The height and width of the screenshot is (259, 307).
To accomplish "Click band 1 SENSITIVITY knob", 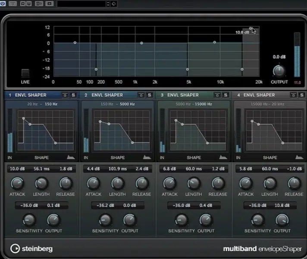I will point(29,220).
